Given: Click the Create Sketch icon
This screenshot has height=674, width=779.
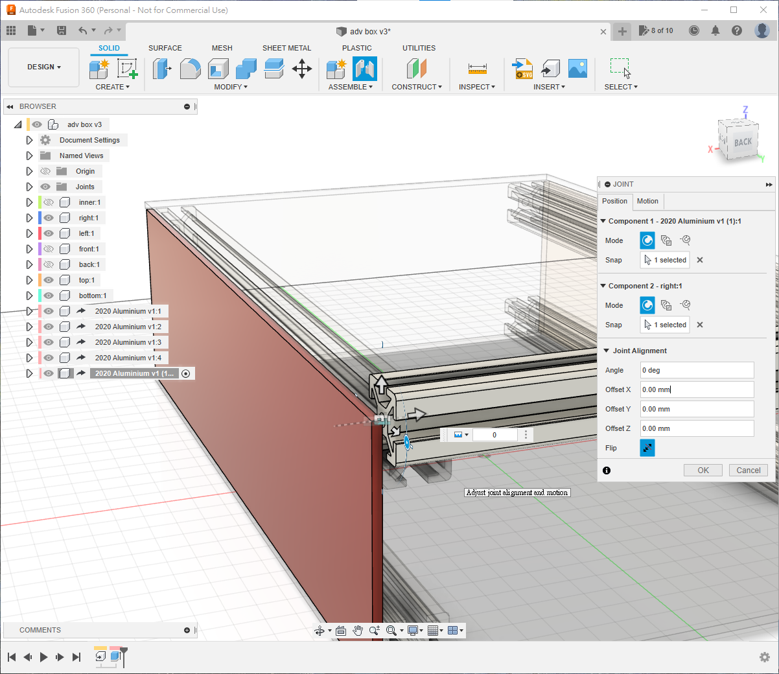Looking at the screenshot, I should point(127,69).
